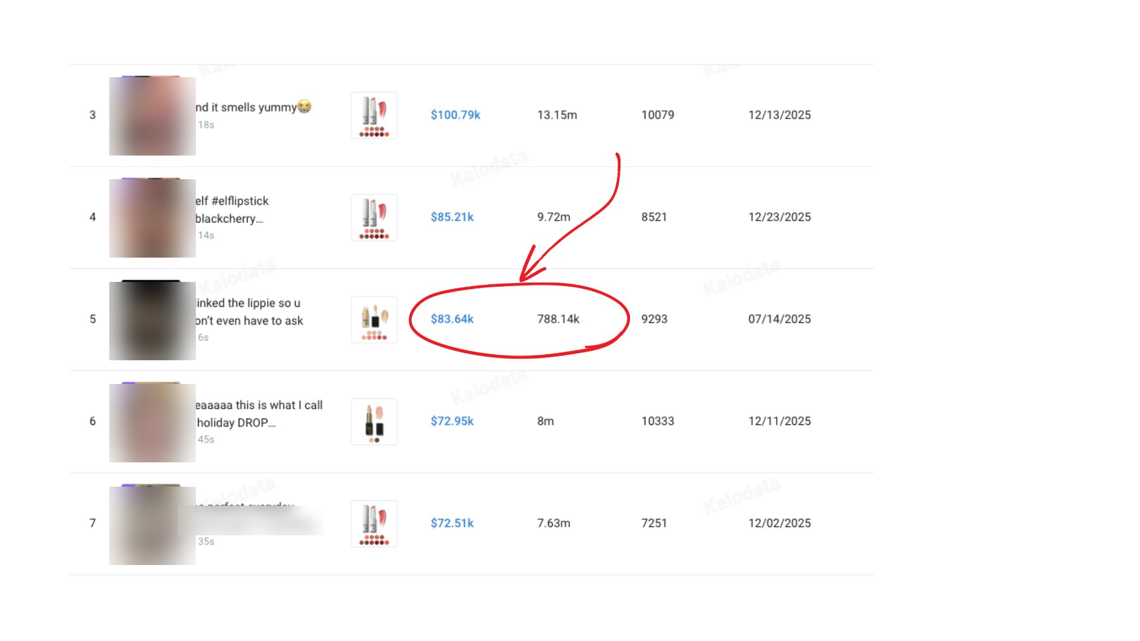Open the blurred video thumbnail in row 3
Image resolution: width=1140 pixels, height=641 pixels.
[x=153, y=116]
